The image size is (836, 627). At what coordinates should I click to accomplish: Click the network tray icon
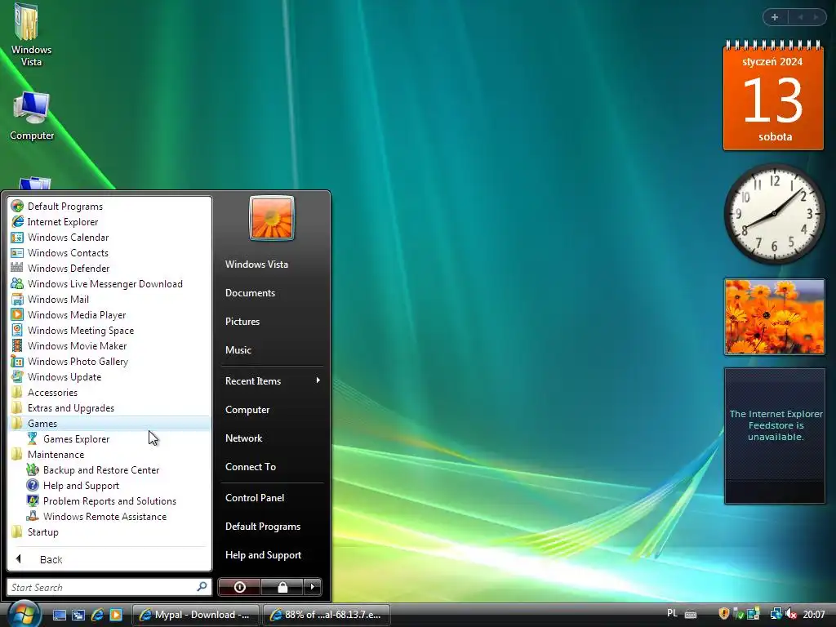776,614
